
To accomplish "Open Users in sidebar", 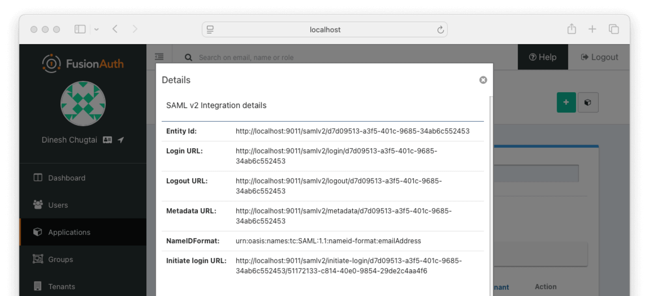I will click(83, 205).
